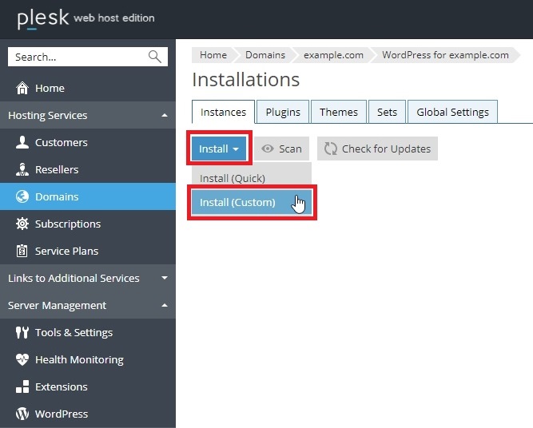
Task: Click the search magnifier icon
Action: point(155,57)
